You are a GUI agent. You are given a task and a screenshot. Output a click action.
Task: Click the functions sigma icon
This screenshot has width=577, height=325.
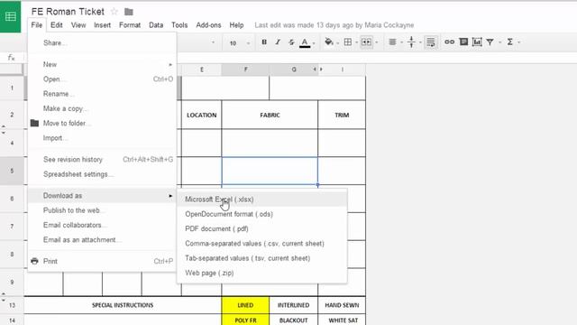[x=510, y=42]
